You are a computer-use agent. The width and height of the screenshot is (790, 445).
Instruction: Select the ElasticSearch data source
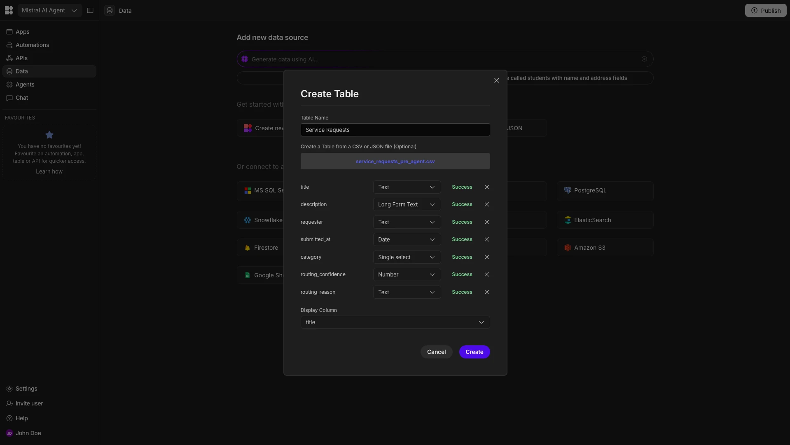pyautogui.click(x=605, y=220)
